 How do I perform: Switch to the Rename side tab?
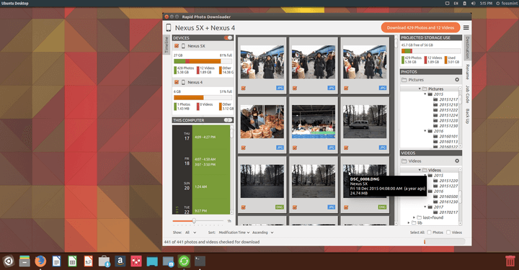[x=467, y=72]
